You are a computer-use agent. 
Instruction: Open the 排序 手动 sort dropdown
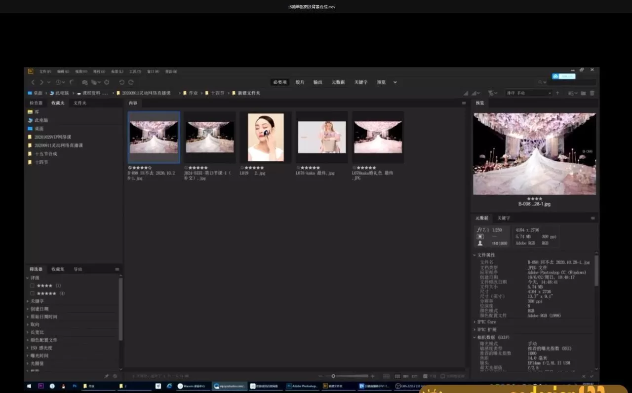[x=528, y=93]
